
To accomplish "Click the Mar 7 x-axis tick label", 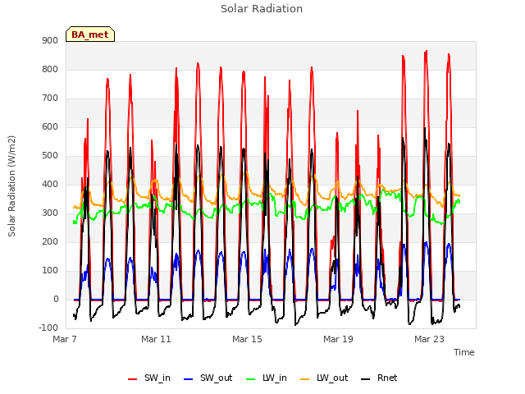I will pos(65,339).
